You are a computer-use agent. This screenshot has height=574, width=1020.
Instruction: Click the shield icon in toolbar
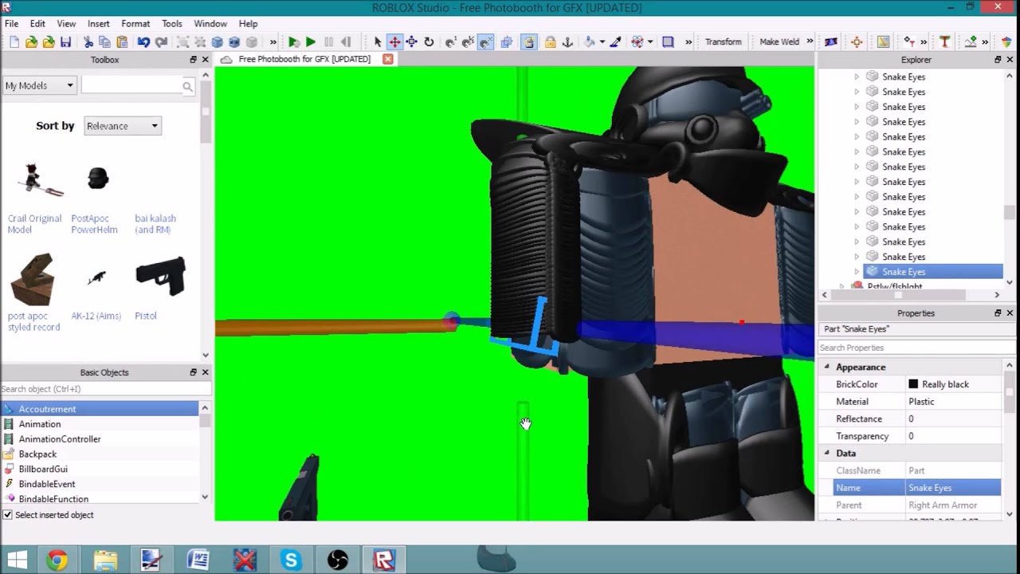(1006, 42)
